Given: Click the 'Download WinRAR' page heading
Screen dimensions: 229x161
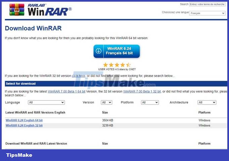Looking at the screenshot, I should pyautogui.click(x=33, y=28).
